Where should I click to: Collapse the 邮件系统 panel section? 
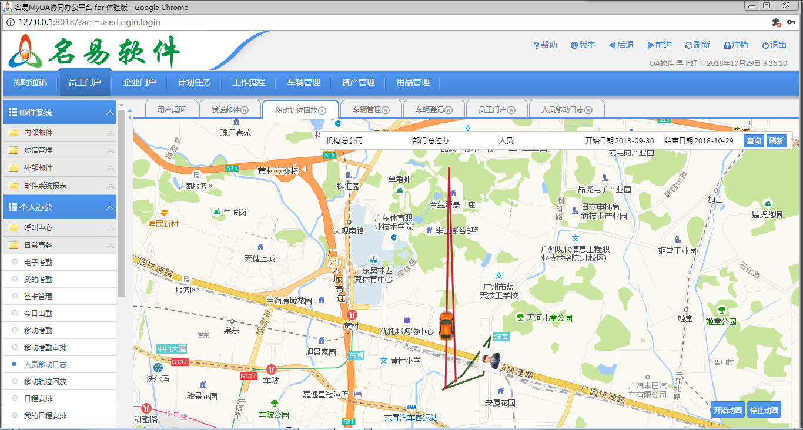coord(109,112)
